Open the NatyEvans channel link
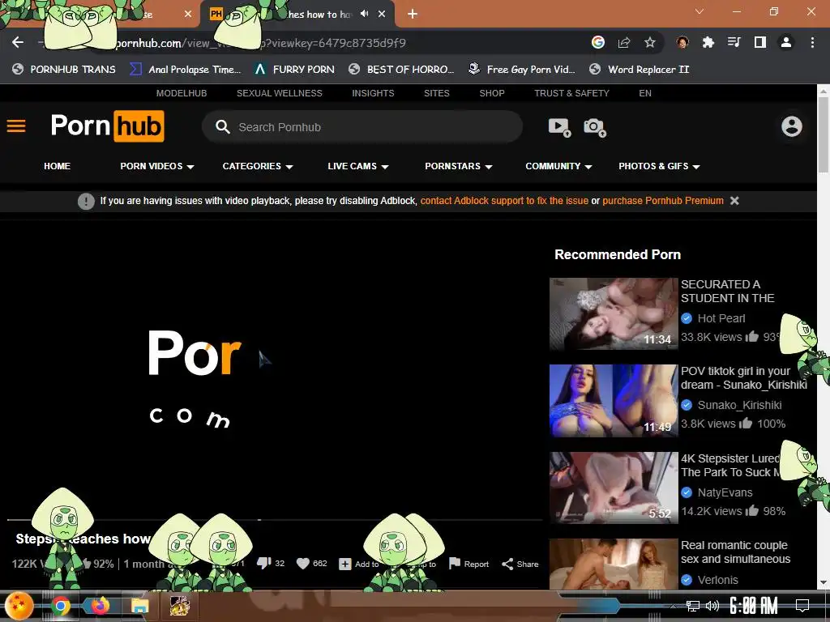 pos(725,492)
